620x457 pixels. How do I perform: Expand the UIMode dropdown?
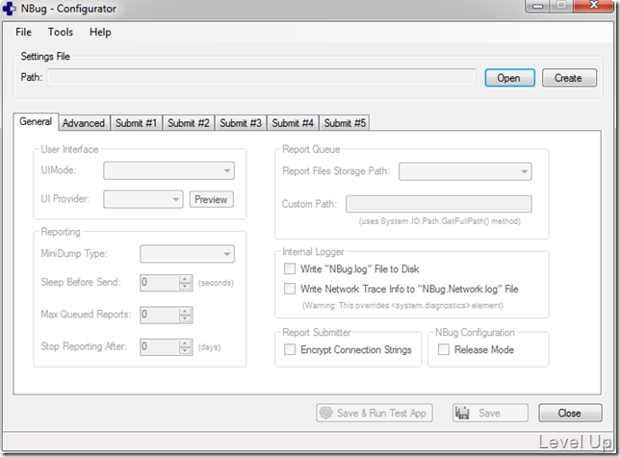168,170
